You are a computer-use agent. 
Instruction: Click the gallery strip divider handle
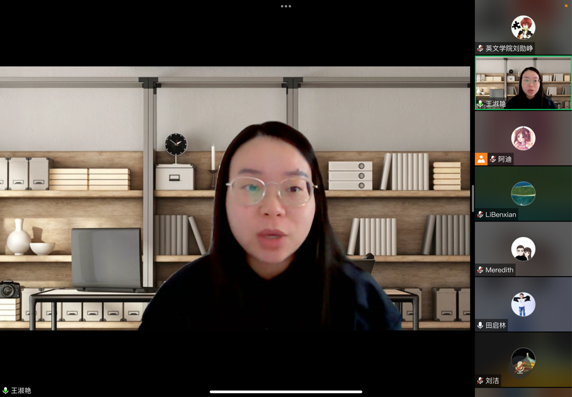[472, 198]
